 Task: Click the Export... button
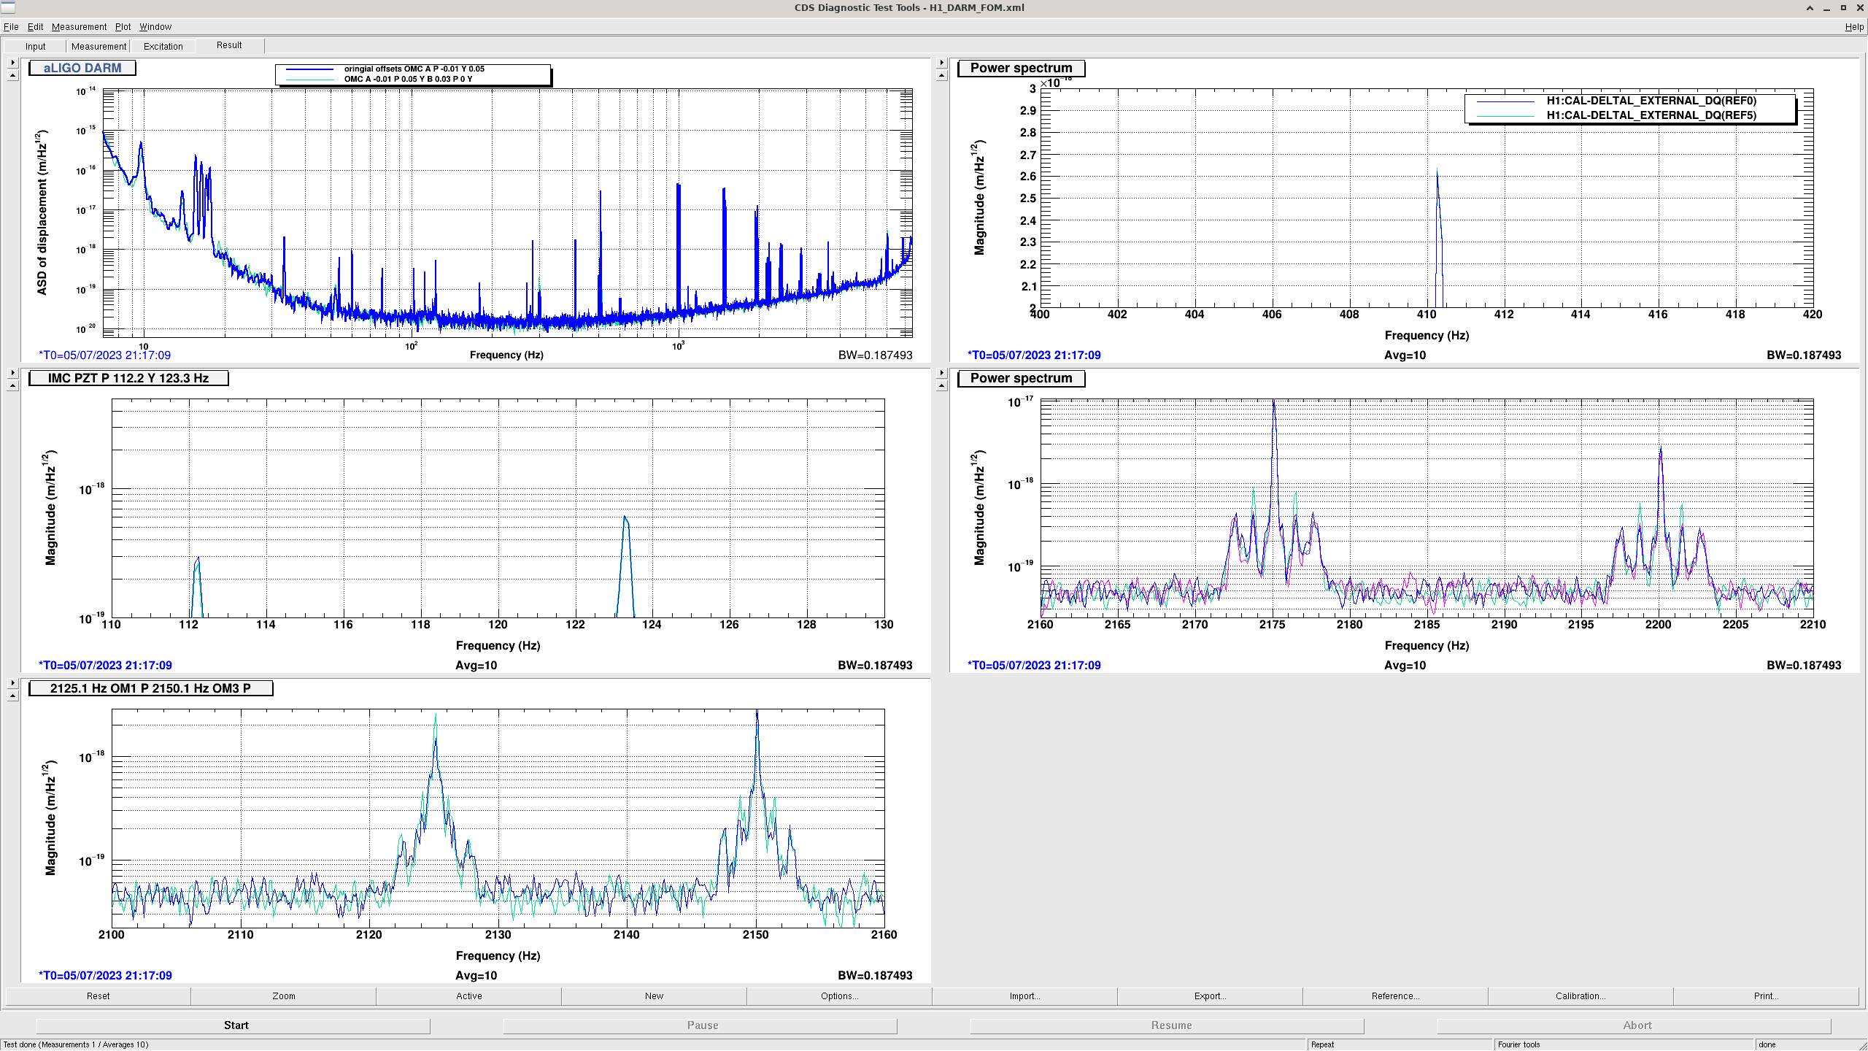1209,996
